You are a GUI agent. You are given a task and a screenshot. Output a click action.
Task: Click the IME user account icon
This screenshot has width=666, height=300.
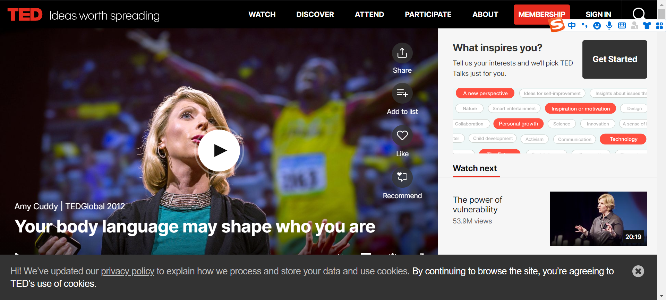point(634,26)
